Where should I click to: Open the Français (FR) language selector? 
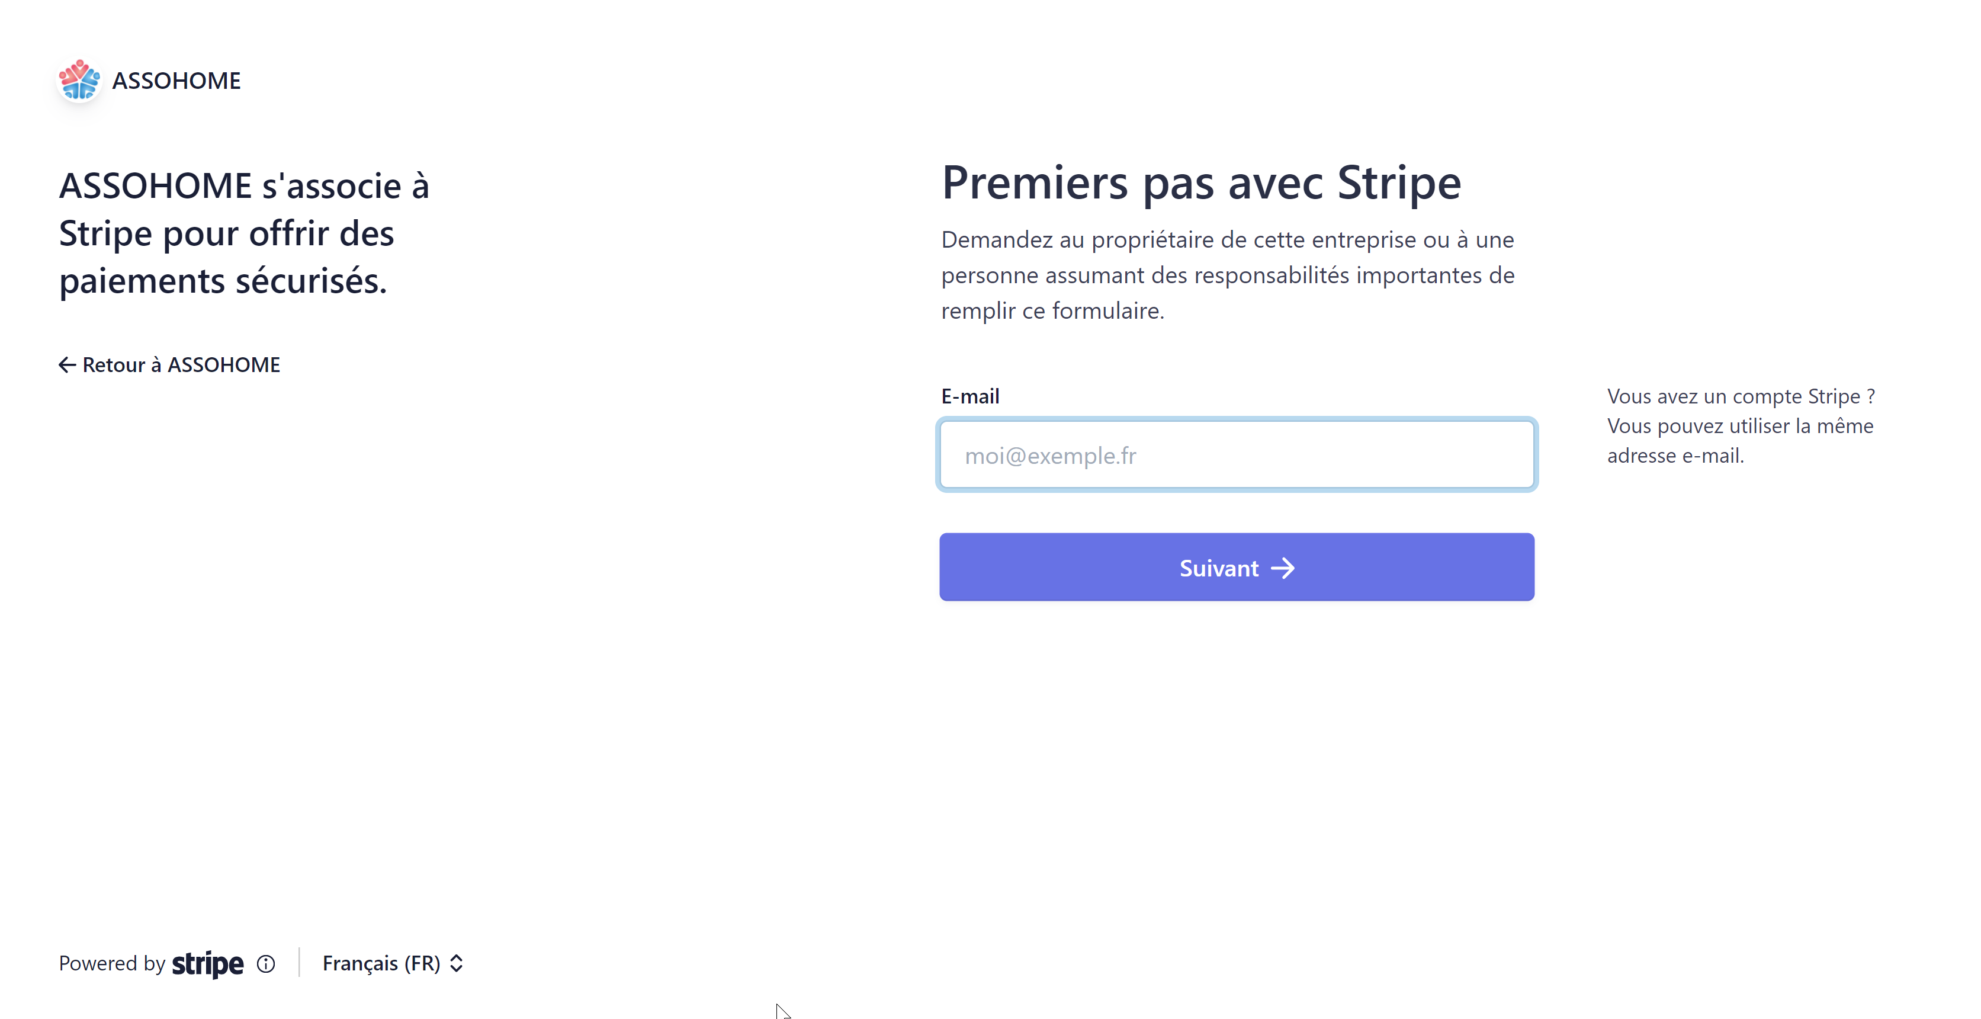[x=381, y=964]
